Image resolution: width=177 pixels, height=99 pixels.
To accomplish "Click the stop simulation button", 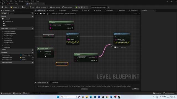I will [x=82, y=7].
